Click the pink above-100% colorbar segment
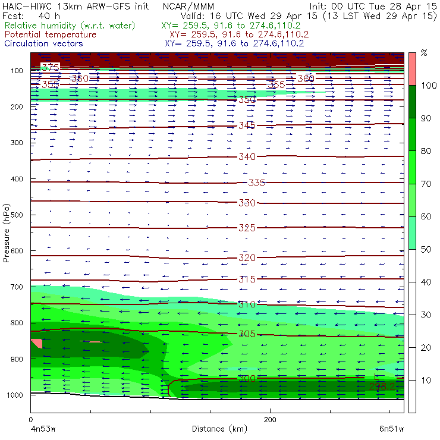The image size is (440, 440). click(x=412, y=69)
